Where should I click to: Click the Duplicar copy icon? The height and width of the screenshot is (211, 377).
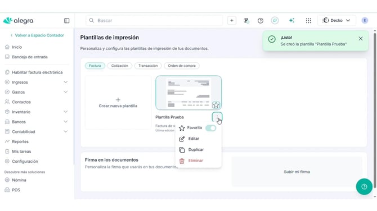(x=182, y=150)
